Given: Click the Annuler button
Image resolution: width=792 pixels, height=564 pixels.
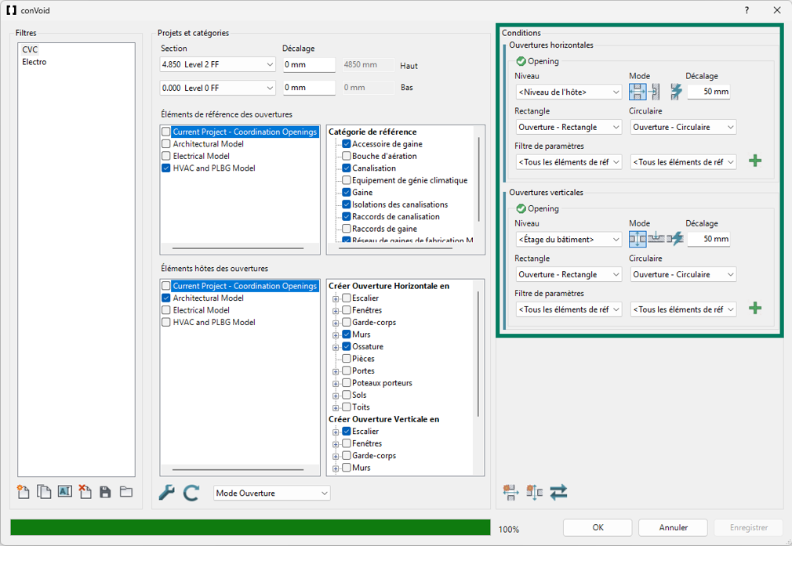Looking at the screenshot, I should 673,527.
